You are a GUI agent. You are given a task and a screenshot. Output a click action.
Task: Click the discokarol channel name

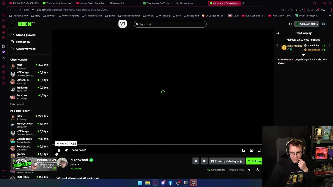[79, 160]
